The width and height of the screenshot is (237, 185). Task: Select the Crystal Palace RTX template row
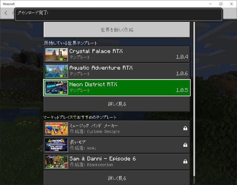click(x=117, y=54)
